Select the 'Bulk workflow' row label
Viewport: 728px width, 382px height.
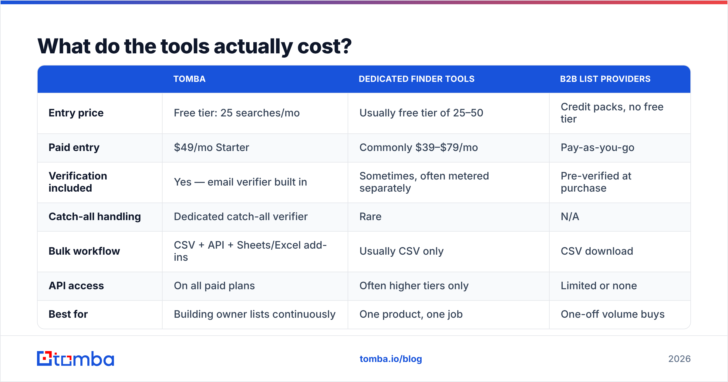tap(84, 251)
